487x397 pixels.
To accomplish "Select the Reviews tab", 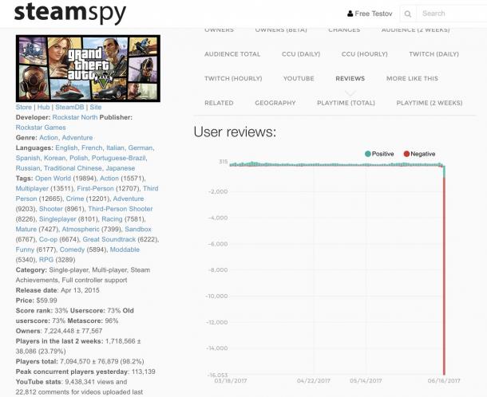I will (350, 78).
